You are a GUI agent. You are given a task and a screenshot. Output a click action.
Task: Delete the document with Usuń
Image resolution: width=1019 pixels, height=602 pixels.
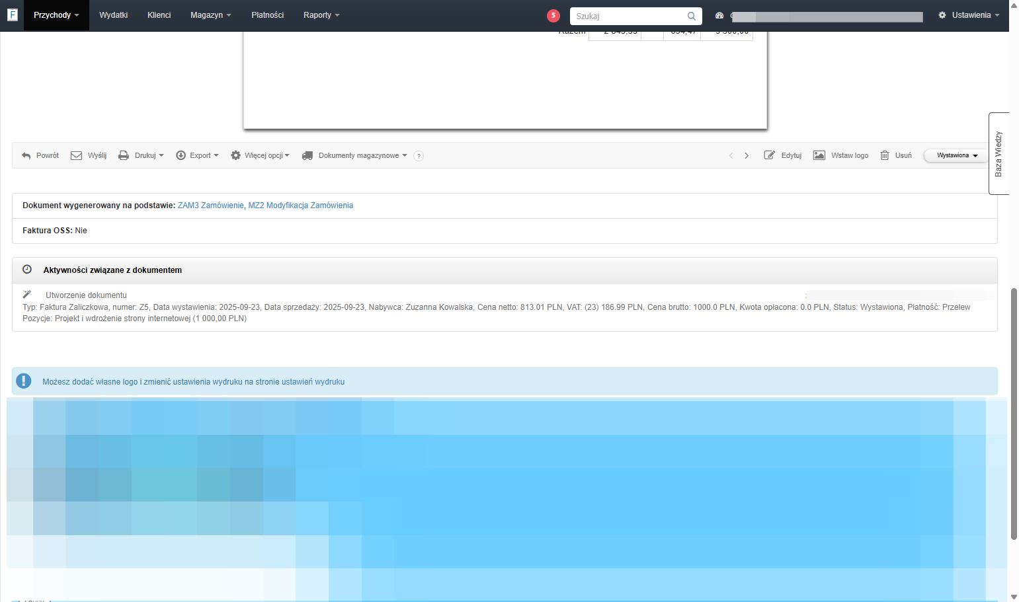point(896,155)
